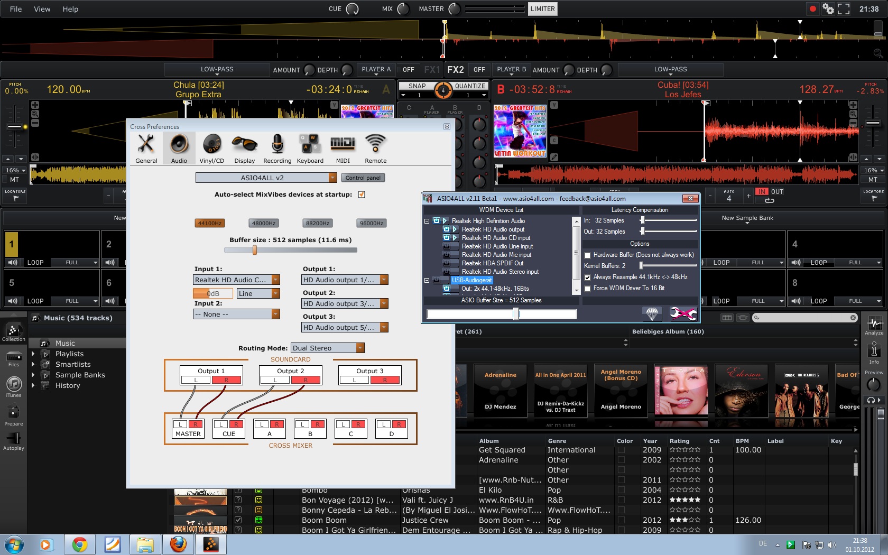Toggle fullscreen icon in top bar
The height and width of the screenshot is (555, 888).
click(844, 8)
